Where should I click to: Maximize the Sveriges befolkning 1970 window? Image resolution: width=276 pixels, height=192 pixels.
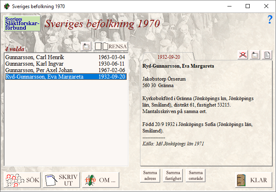248,6
